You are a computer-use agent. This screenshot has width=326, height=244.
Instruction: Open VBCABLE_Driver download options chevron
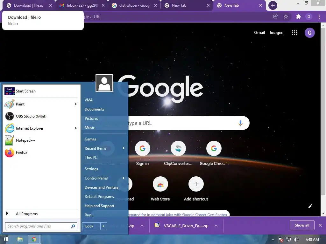pos(216,226)
